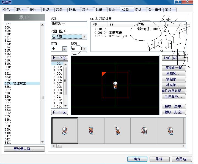Click the 名称 text field
The height and width of the screenshot is (164, 198).
(x=69, y=24)
